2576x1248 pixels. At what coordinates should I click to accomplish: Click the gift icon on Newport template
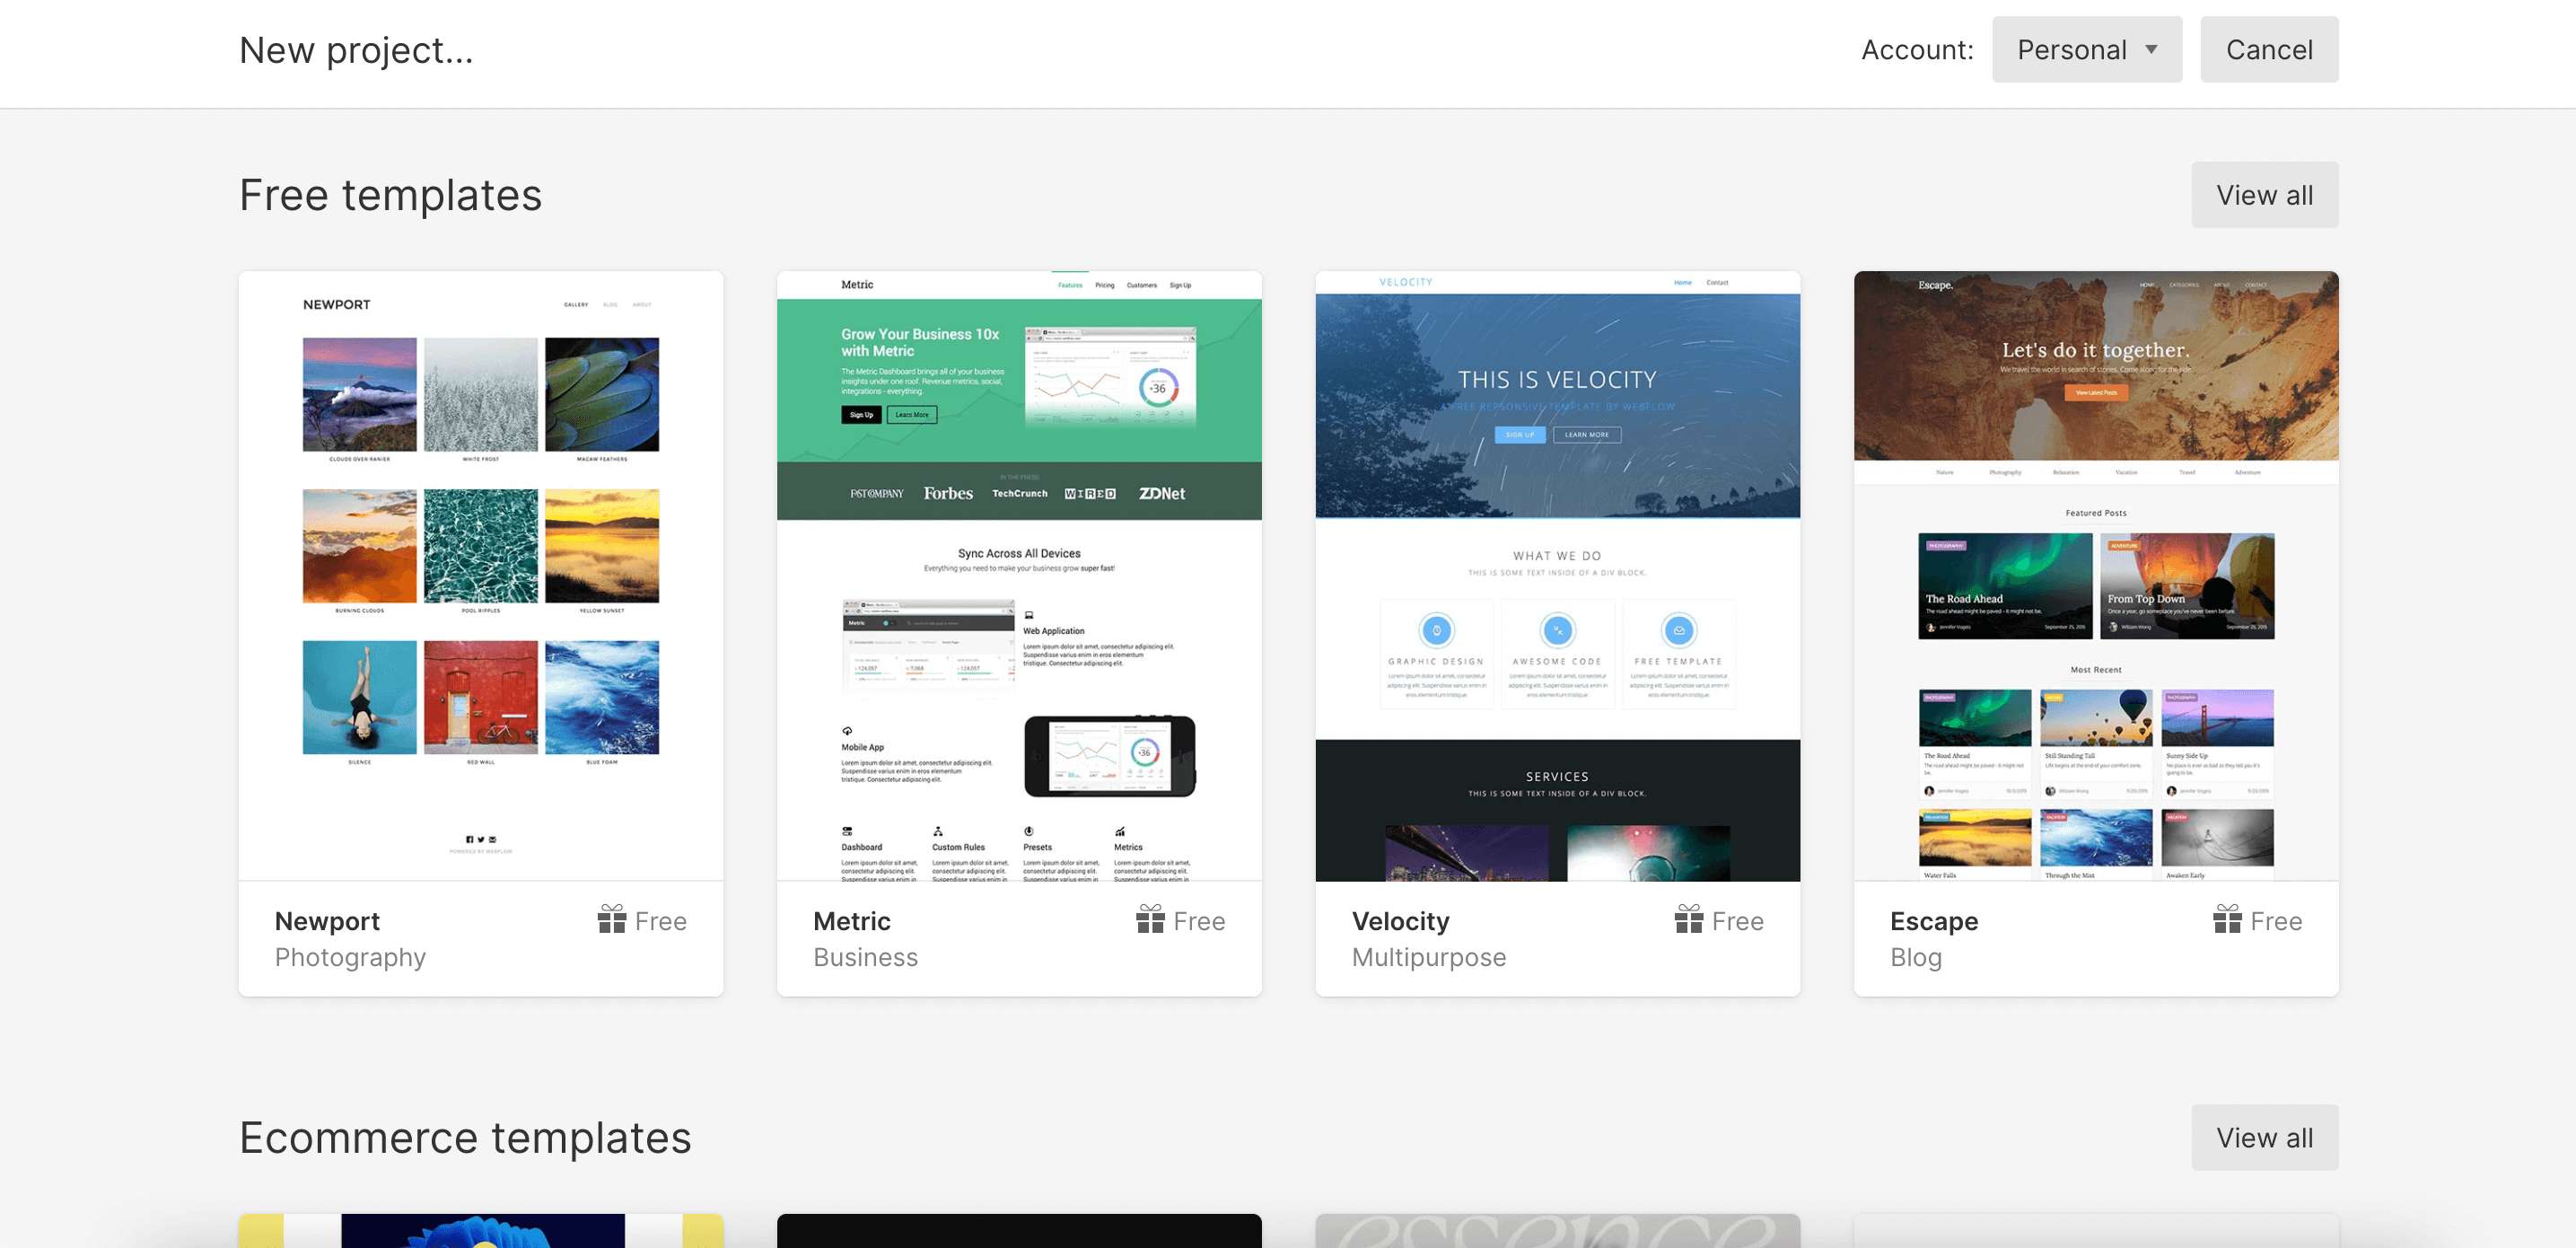click(609, 921)
